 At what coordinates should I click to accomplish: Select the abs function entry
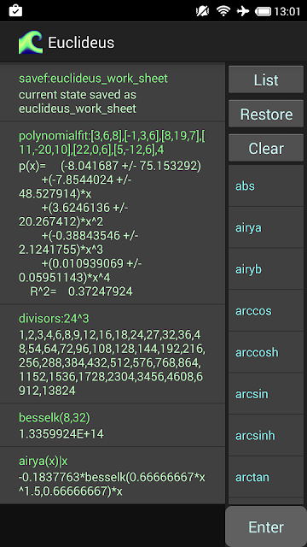click(x=266, y=186)
